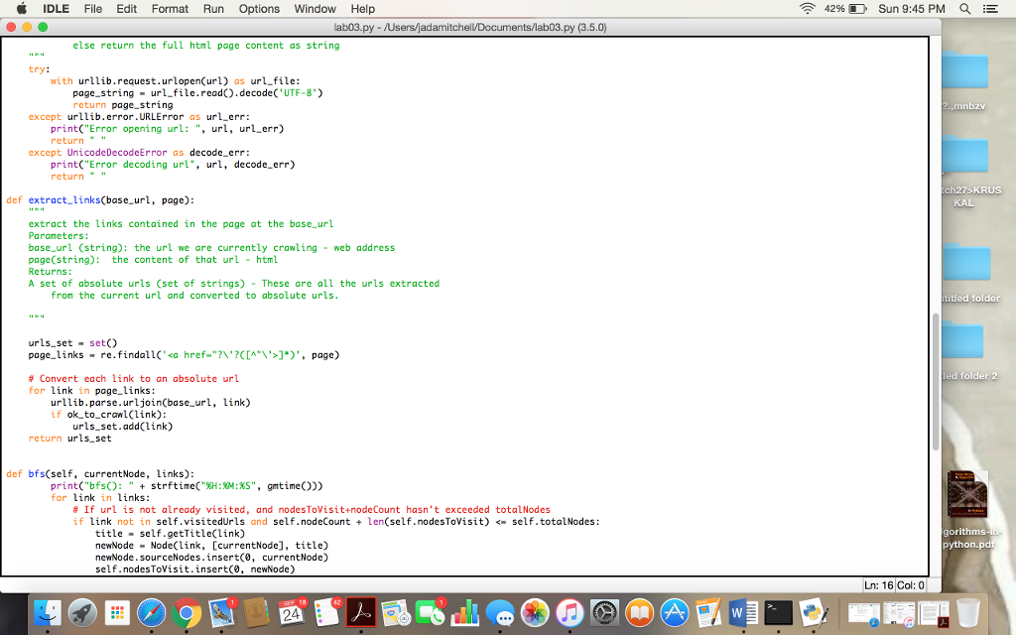The image size is (1016, 635).
Task: Open Notification Center from the menu bar
Action: tap(992, 8)
